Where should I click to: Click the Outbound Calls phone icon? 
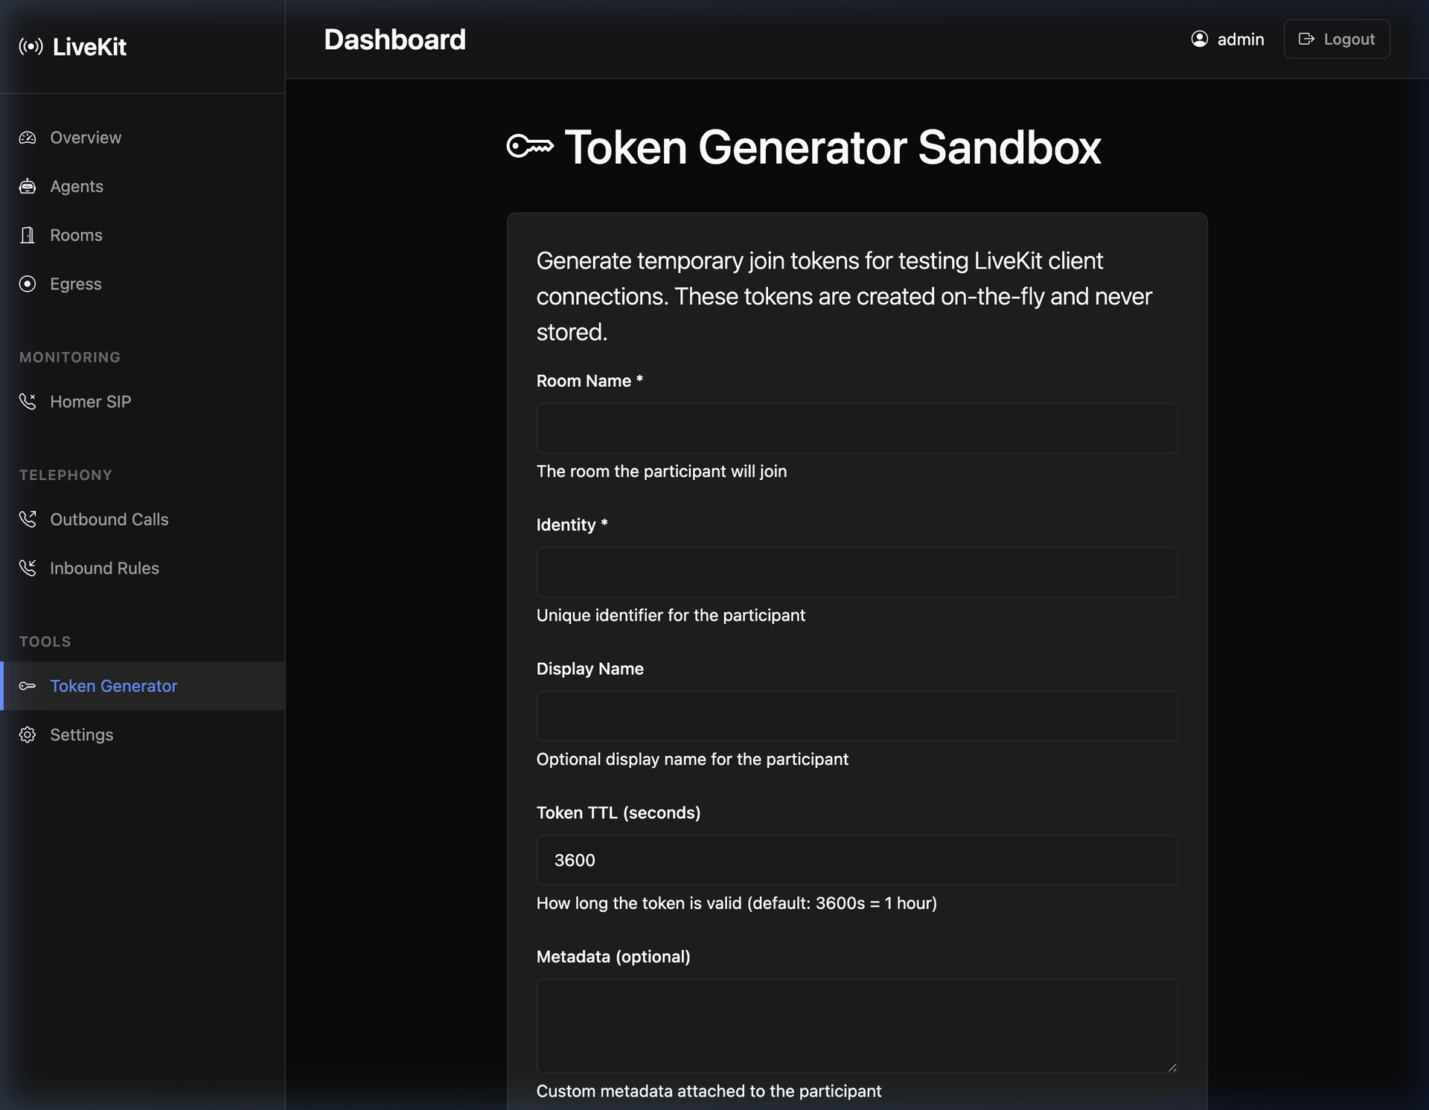(x=28, y=519)
